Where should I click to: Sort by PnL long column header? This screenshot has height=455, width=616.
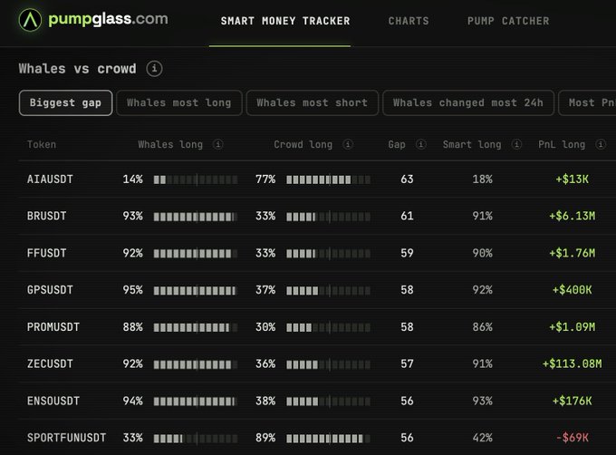tap(562, 145)
